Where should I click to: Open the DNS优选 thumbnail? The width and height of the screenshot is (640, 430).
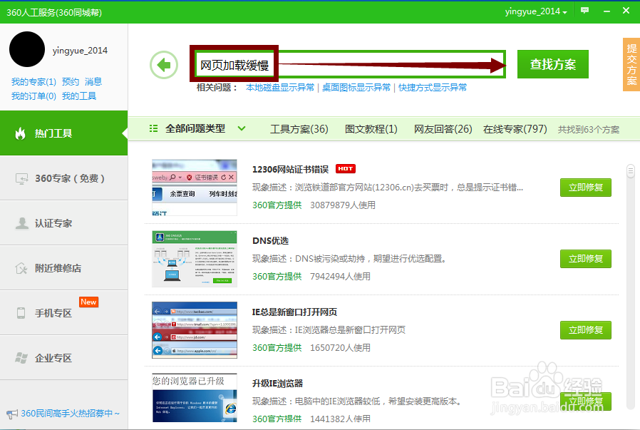pos(195,259)
